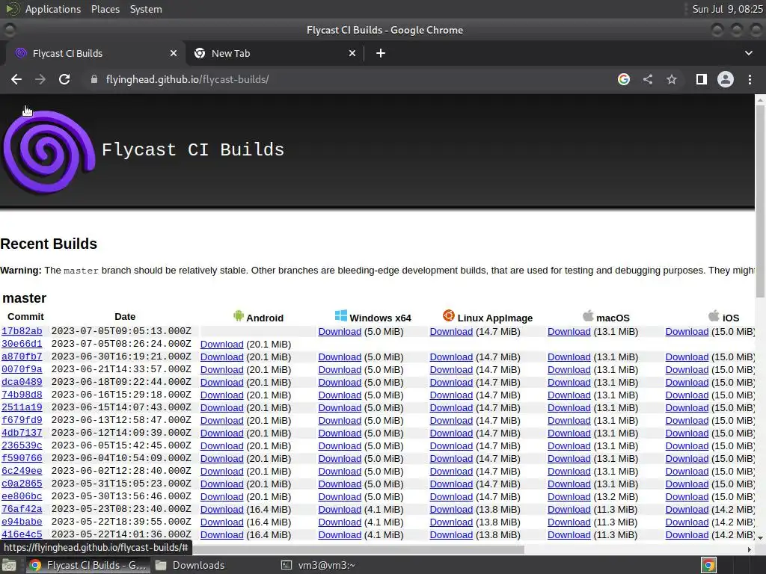Open the System menu

(x=146, y=9)
